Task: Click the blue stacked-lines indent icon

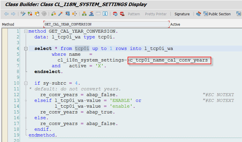Action: click(x=91, y=14)
